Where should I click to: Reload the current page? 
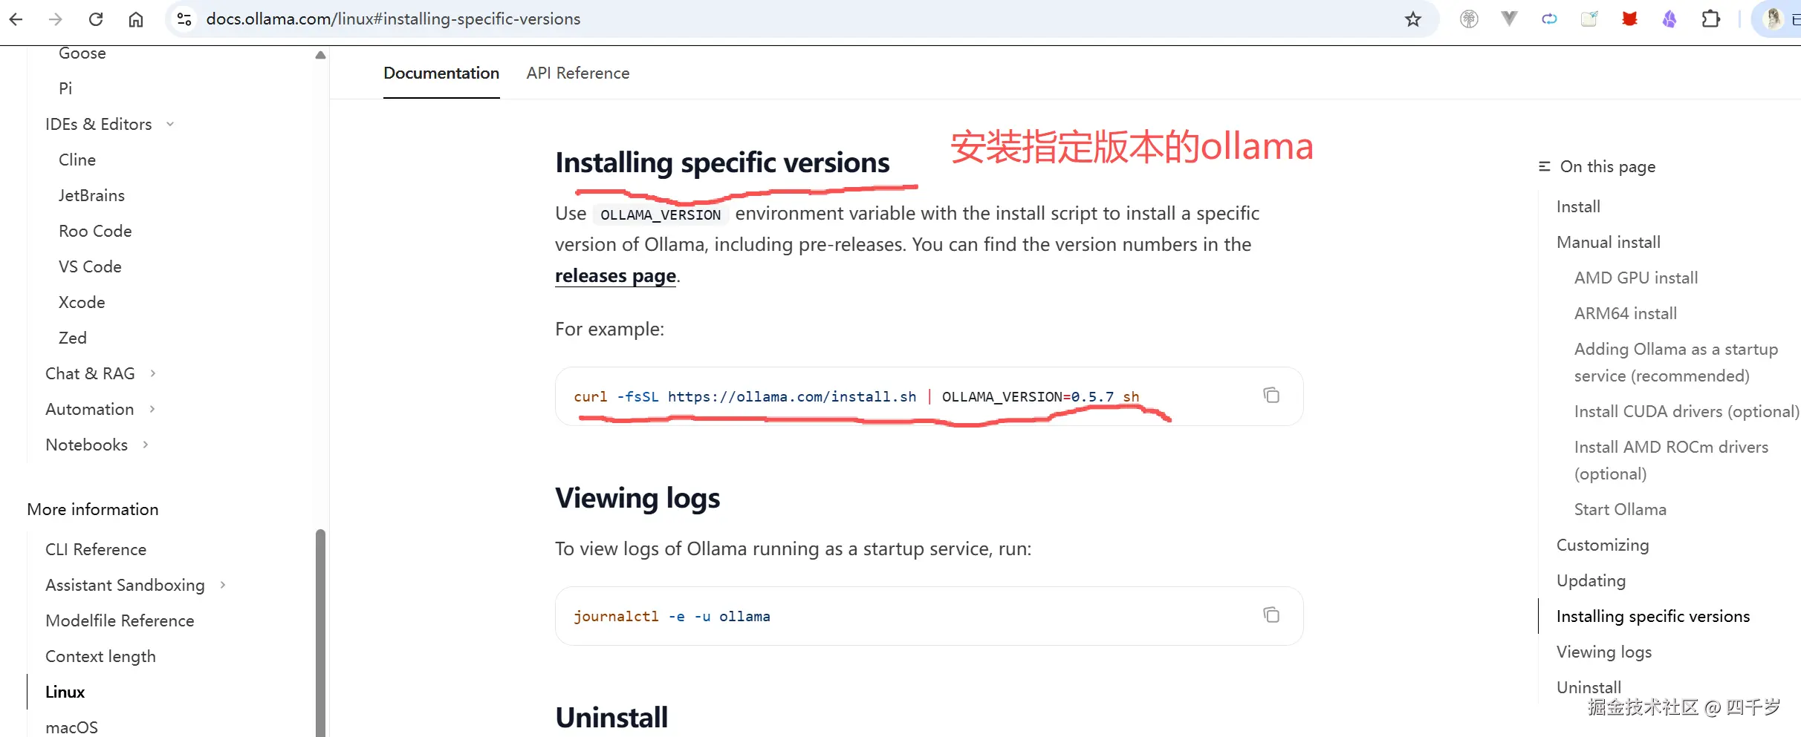point(96,19)
